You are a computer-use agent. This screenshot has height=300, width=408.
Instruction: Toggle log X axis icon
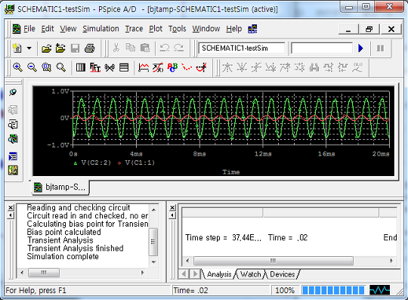(81, 67)
